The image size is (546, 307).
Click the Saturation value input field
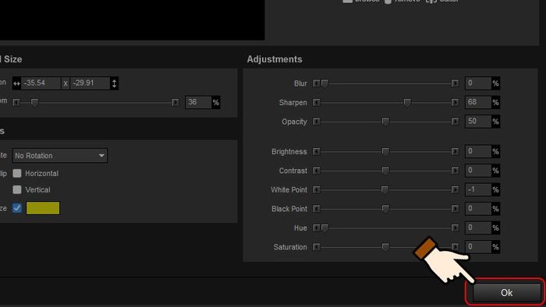point(478,247)
